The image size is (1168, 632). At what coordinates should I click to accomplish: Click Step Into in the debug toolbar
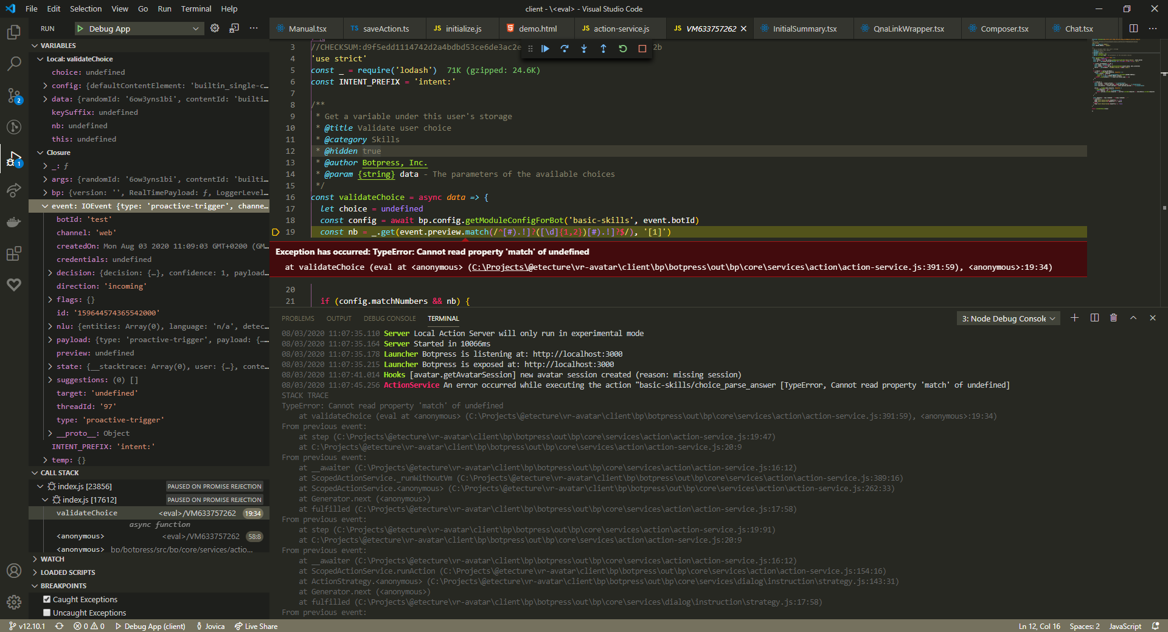584,49
